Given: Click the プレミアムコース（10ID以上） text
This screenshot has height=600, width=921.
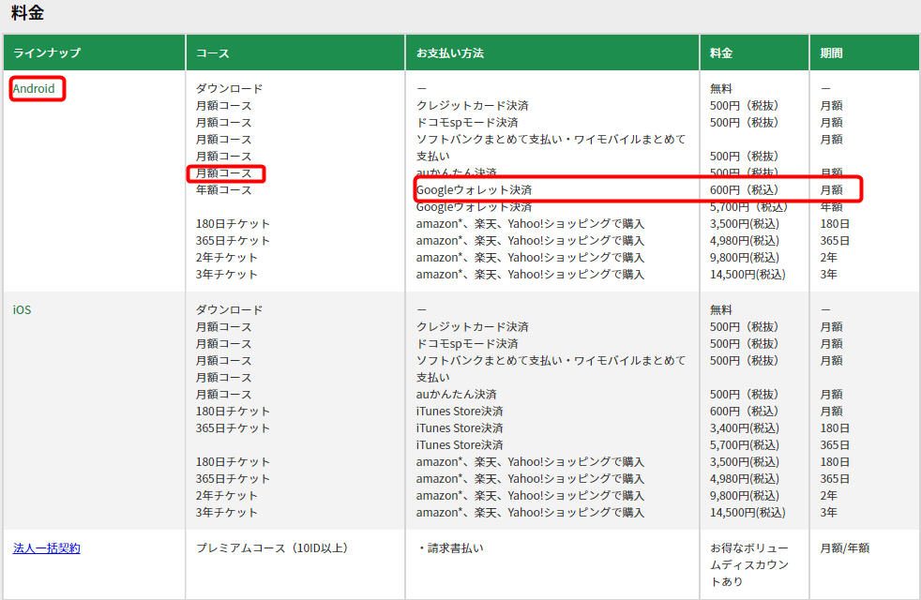Looking at the screenshot, I should tap(271, 547).
